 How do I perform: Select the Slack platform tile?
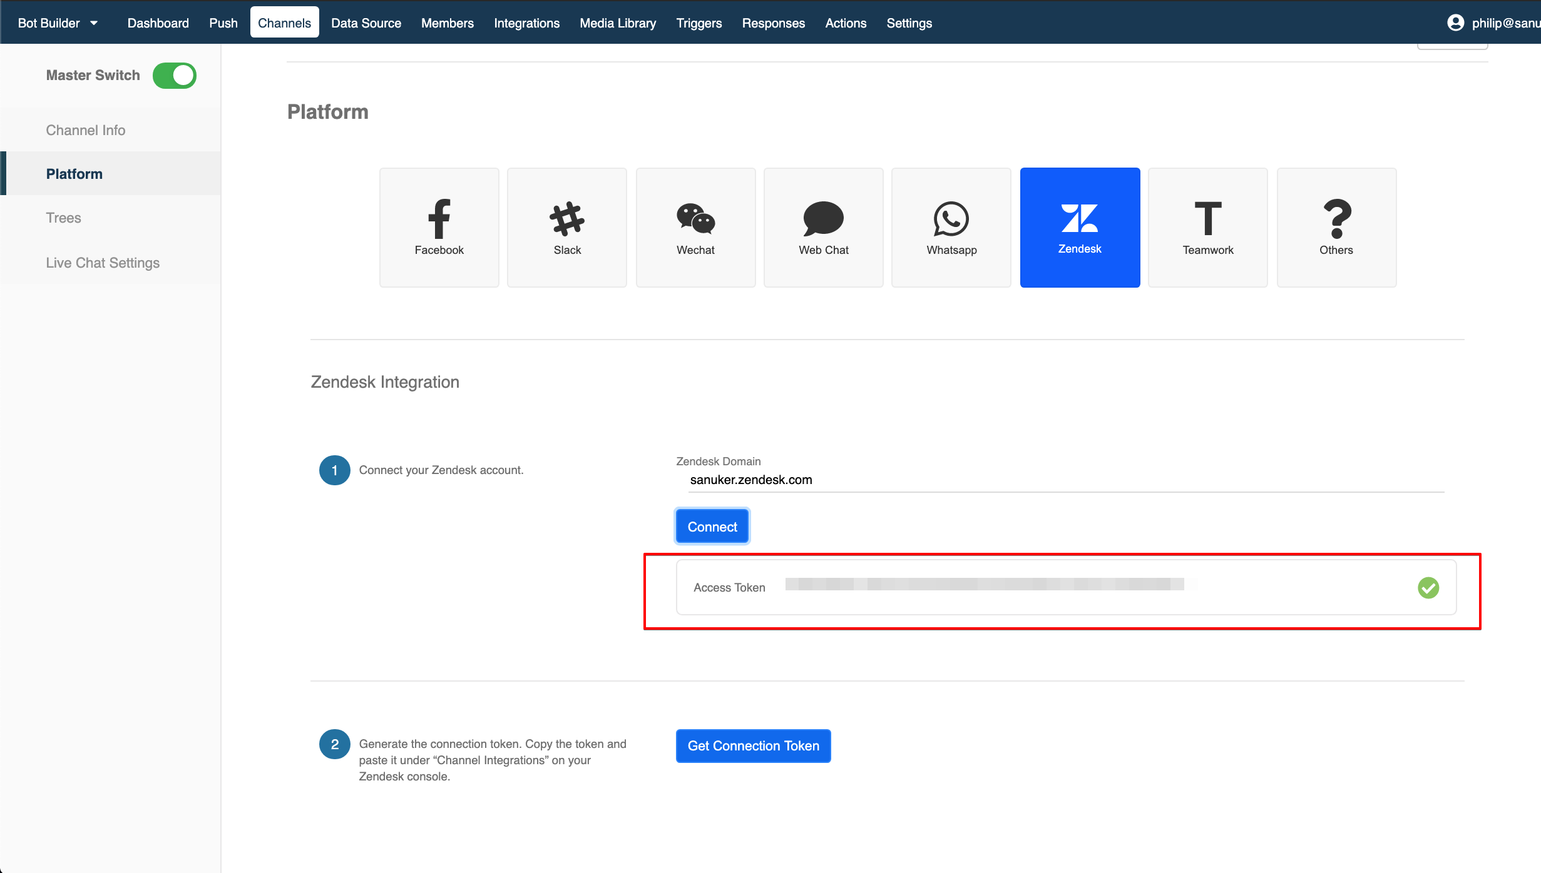click(x=567, y=228)
